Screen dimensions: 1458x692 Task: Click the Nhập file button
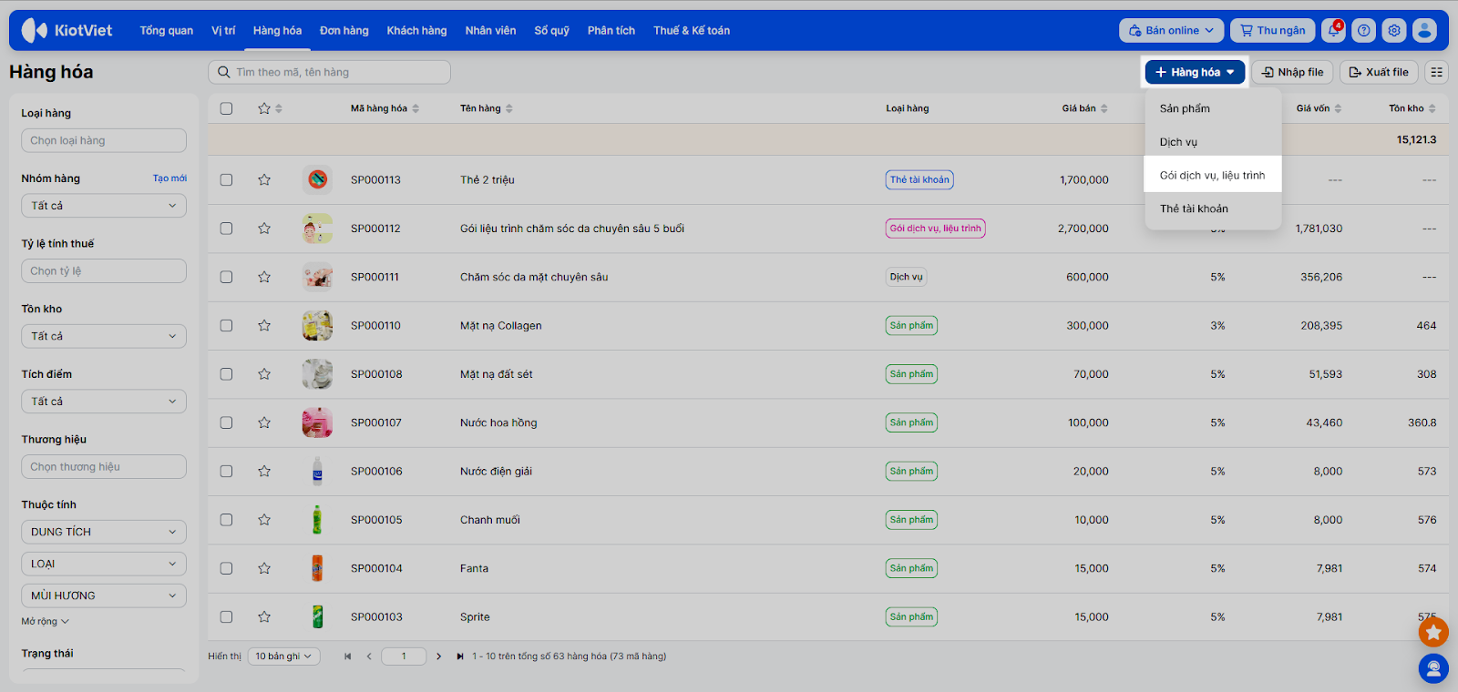click(1292, 72)
